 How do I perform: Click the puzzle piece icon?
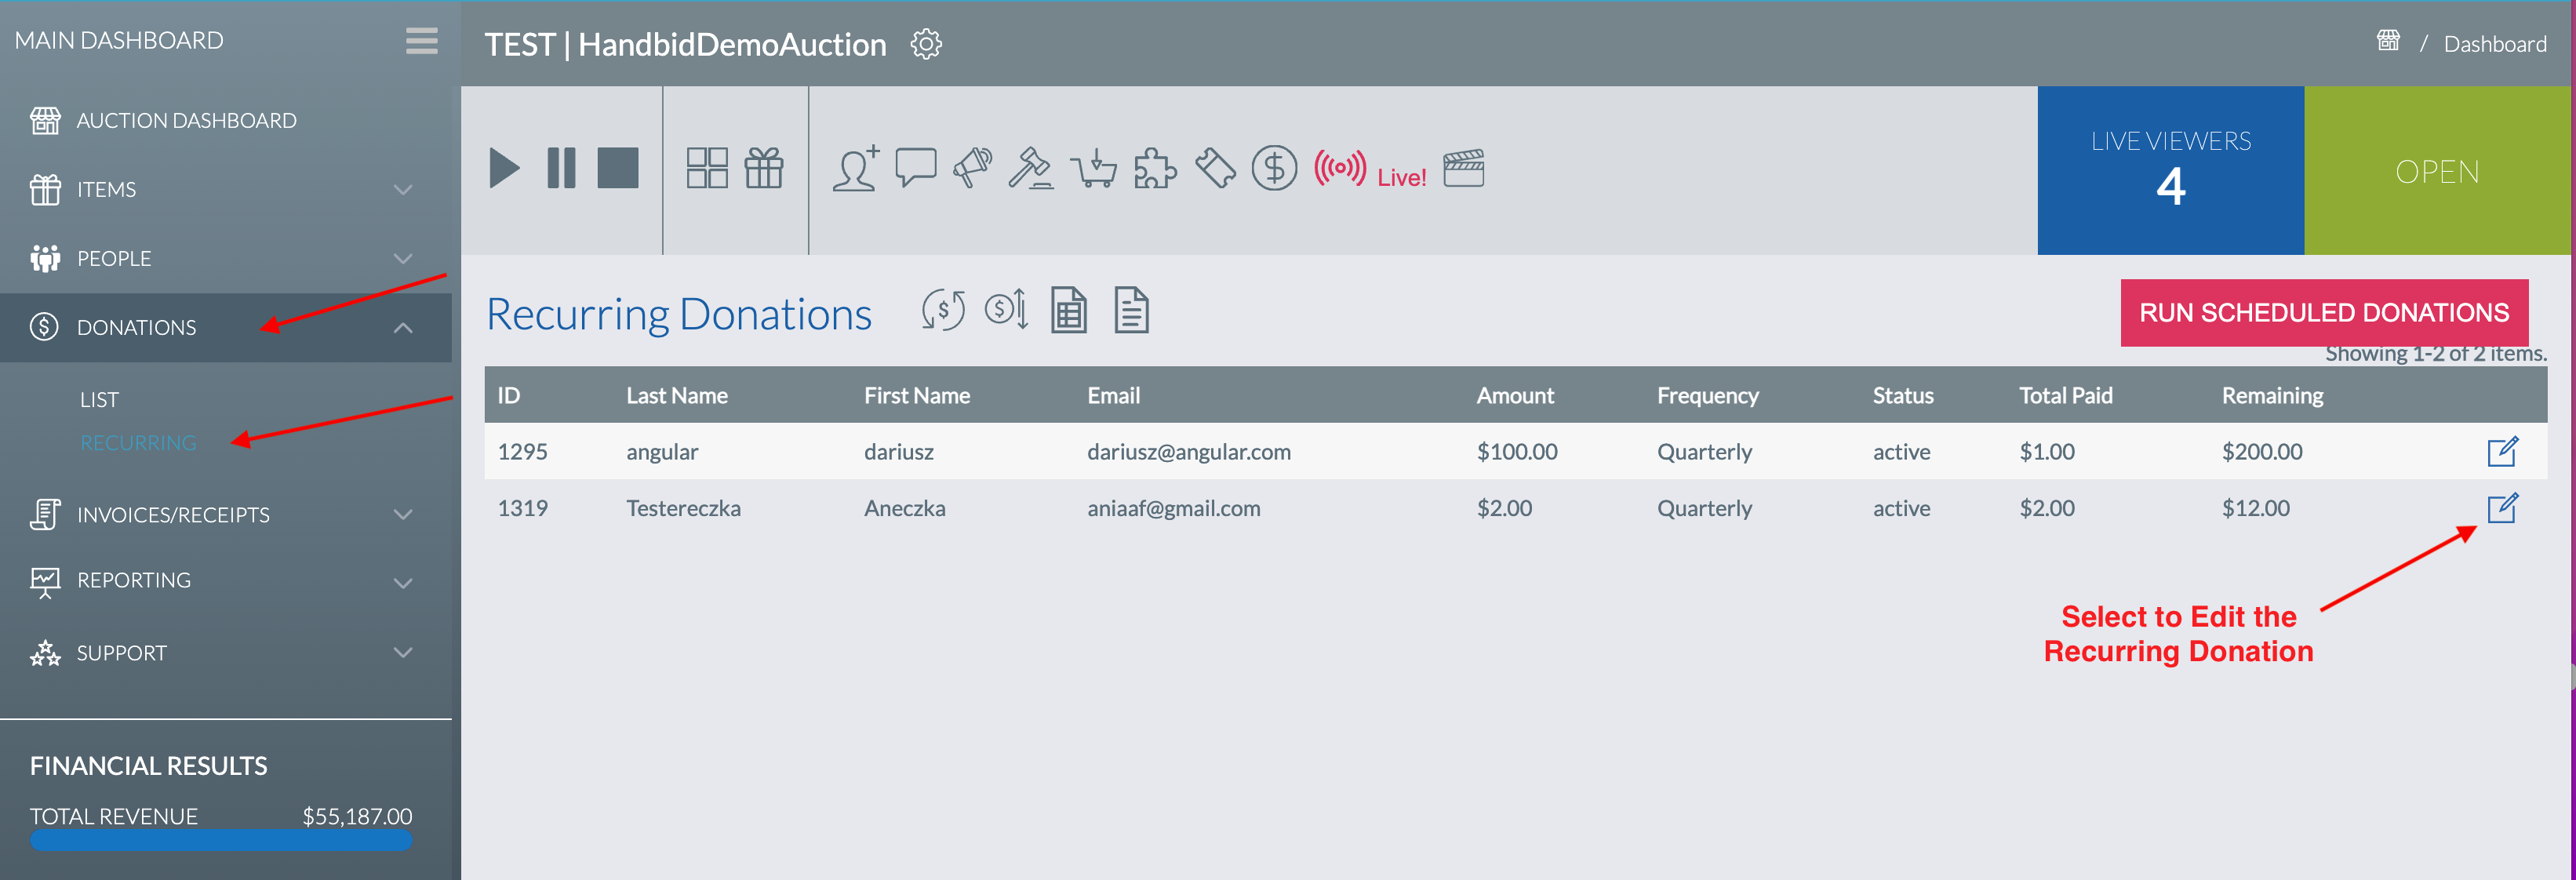[1155, 168]
